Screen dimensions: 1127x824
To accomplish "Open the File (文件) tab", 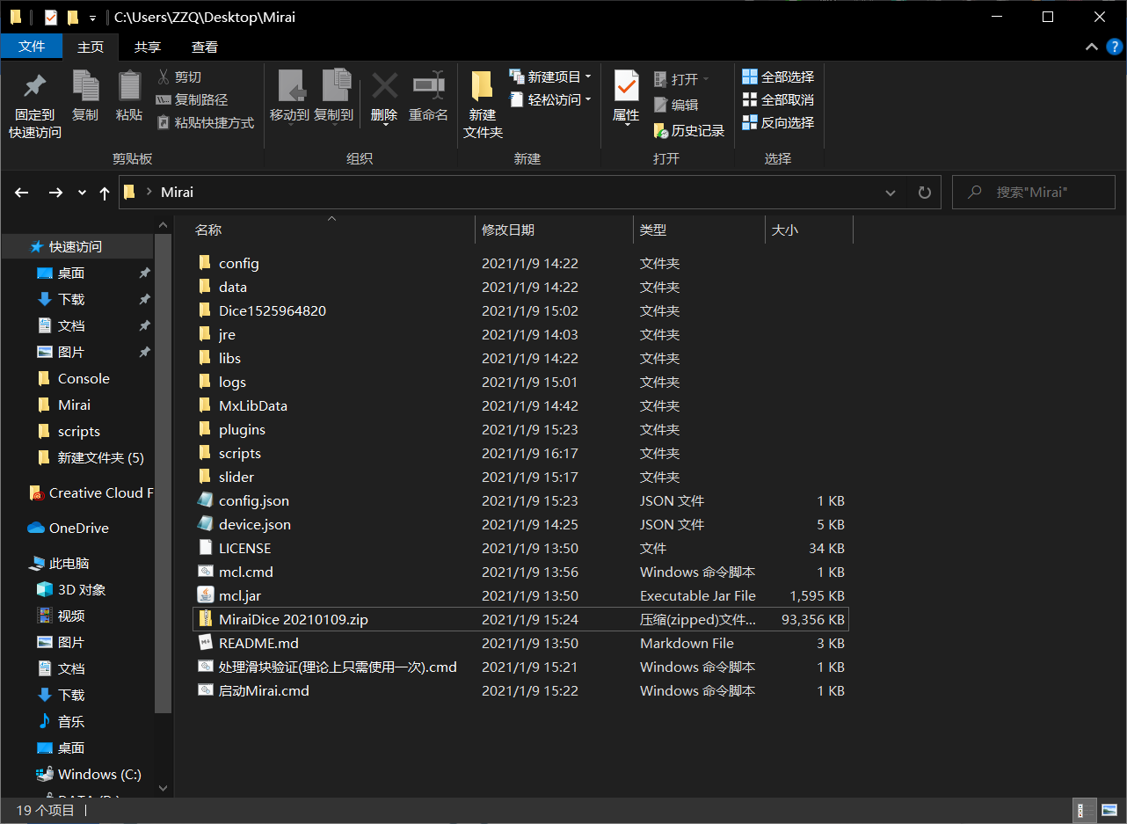I will pyautogui.click(x=32, y=47).
